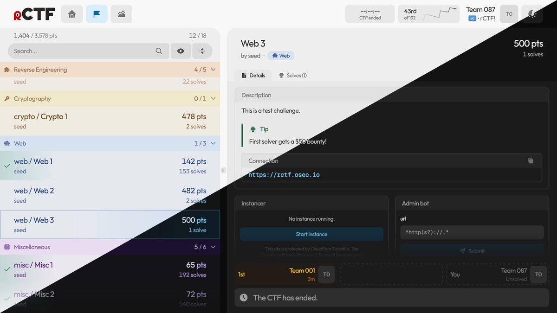The width and height of the screenshot is (557, 313).
Task: Click Team 087 name in header
Action: click(x=480, y=9)
